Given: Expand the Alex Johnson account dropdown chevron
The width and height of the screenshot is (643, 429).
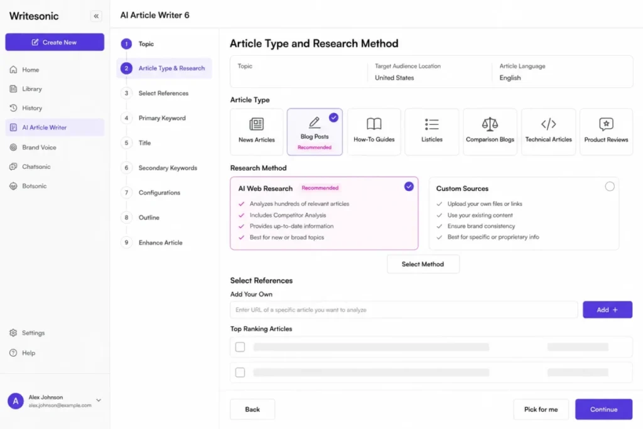Looking at the screenshot, I should pyautogui.click(x=99, y=400).
